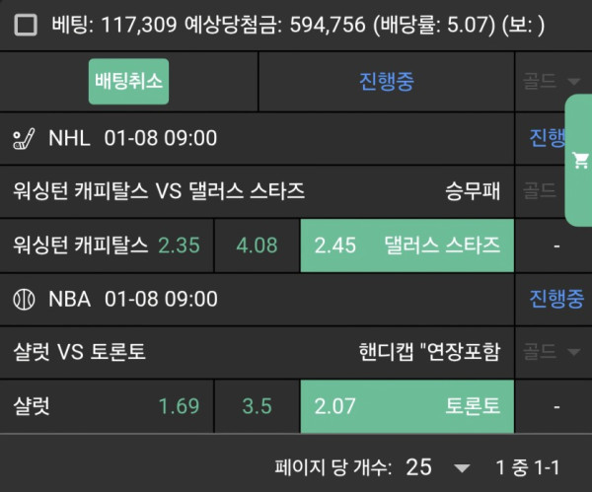Open the page size 25 dropdown
592x492 pixels.
pos(434,466)
